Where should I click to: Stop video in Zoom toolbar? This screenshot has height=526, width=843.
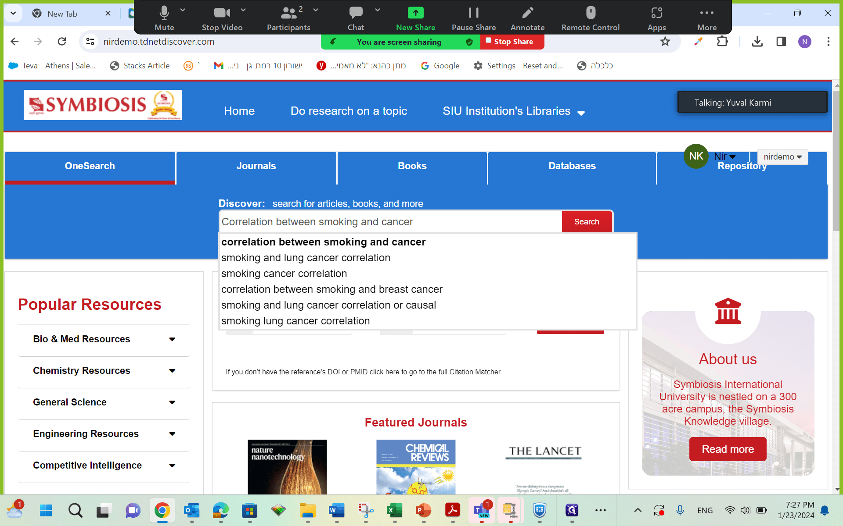(x=222, y=18)
